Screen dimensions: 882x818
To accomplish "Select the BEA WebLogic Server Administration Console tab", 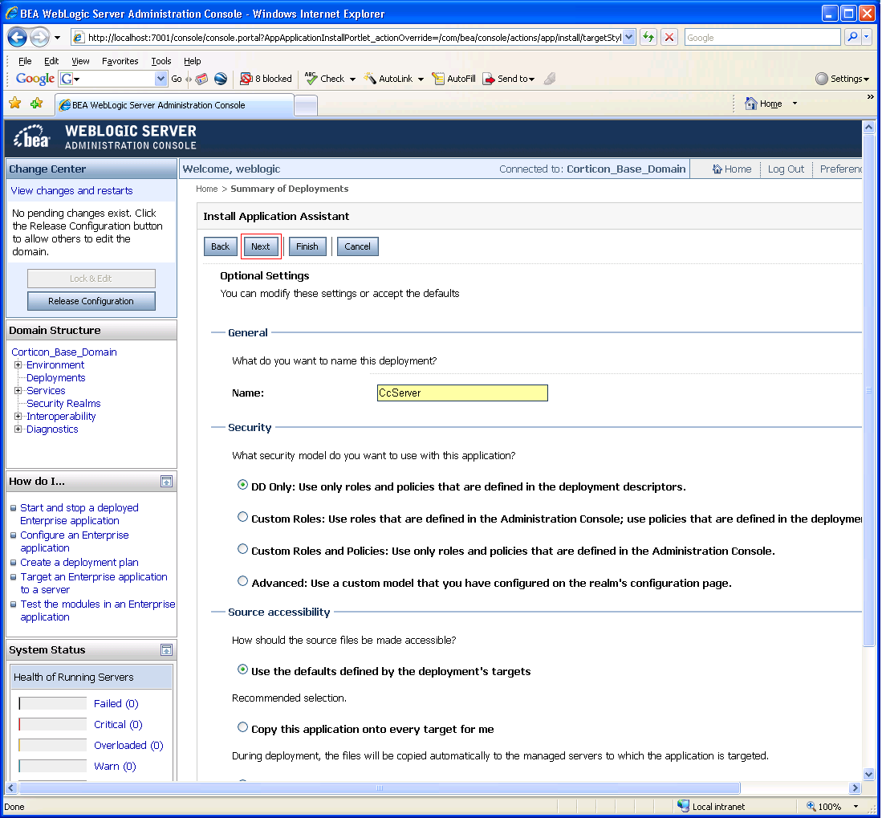I will click(174, 105).
